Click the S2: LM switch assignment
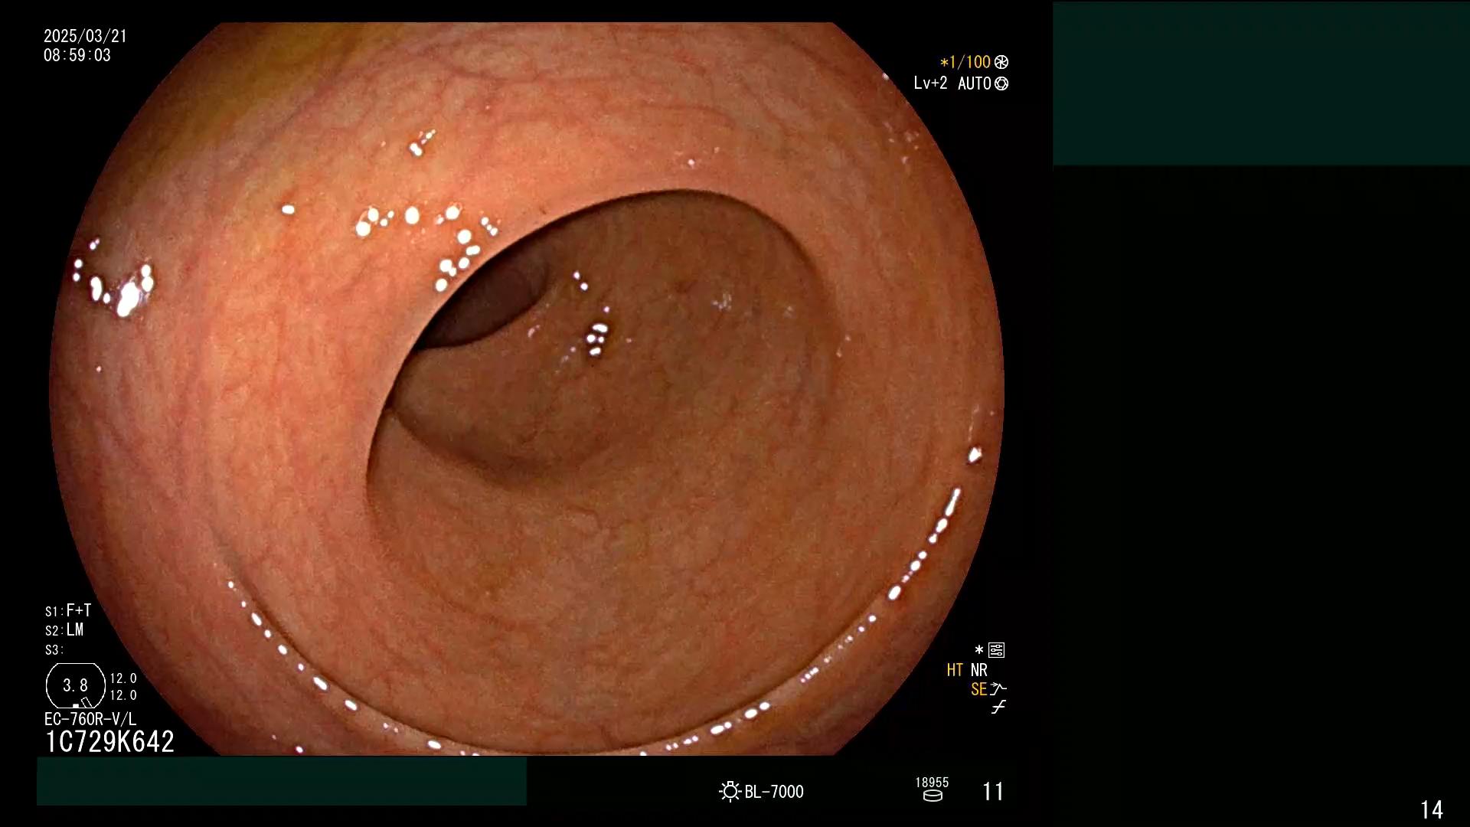The height and width of the screenshot is (827, 1470). point(64,629)
